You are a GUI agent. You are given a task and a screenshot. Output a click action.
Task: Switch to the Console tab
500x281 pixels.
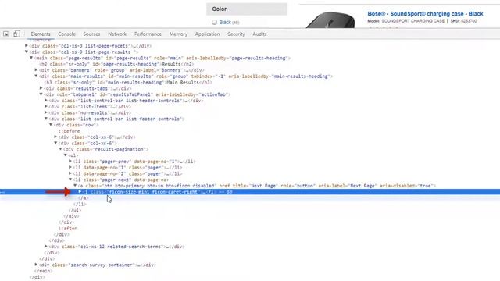point(66,34)
